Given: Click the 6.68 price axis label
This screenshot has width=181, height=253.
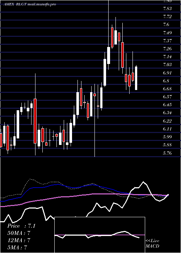Looking at the screenshot, I should pyautogui.click(x=167, y=89).
